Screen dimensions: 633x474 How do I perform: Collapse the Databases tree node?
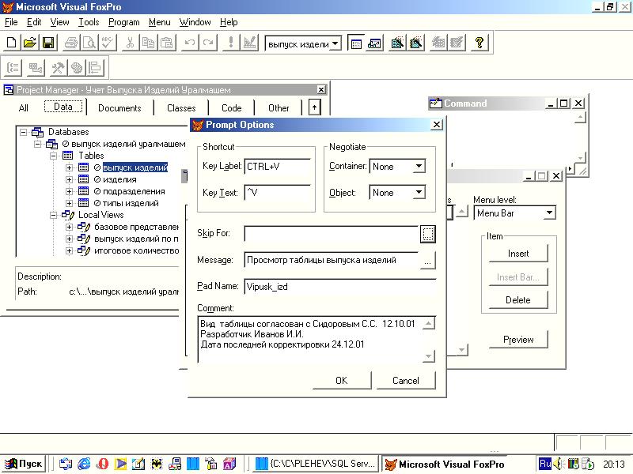click(x=24, y=132)
